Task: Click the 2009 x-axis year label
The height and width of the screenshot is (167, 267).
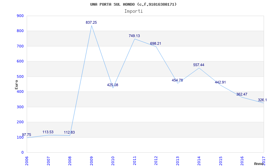Action: (x=91, y=161)
